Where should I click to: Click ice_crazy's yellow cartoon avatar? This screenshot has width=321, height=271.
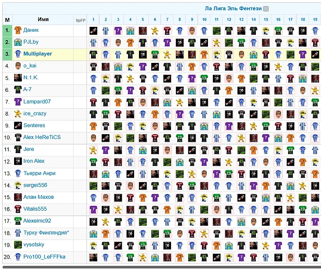[x=18, y=114]
